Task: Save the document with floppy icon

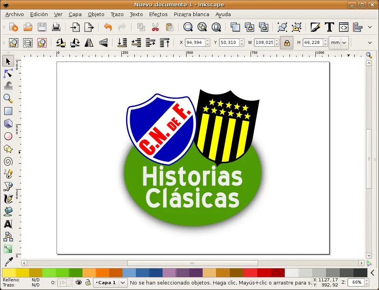Action: click(42, 27)
